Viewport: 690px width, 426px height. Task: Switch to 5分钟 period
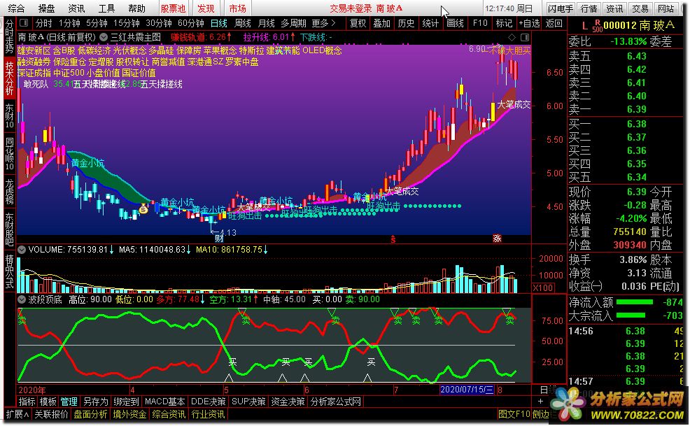(x=97, y=23)
